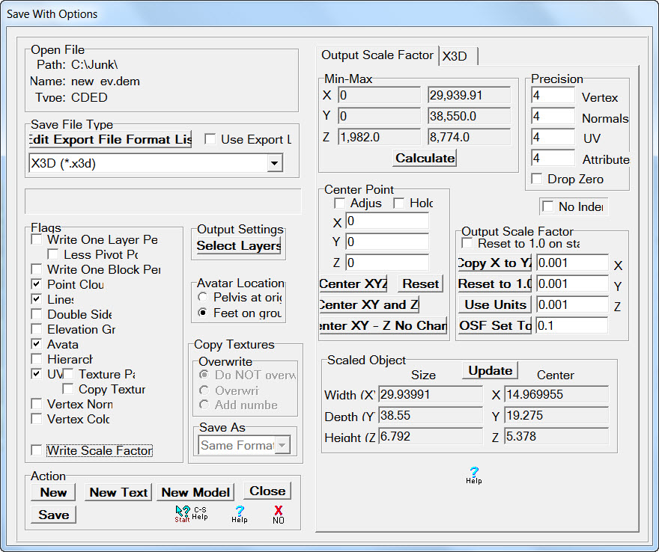Click New Model button
This screenshot has height=552, width=659.
point(195,492)
